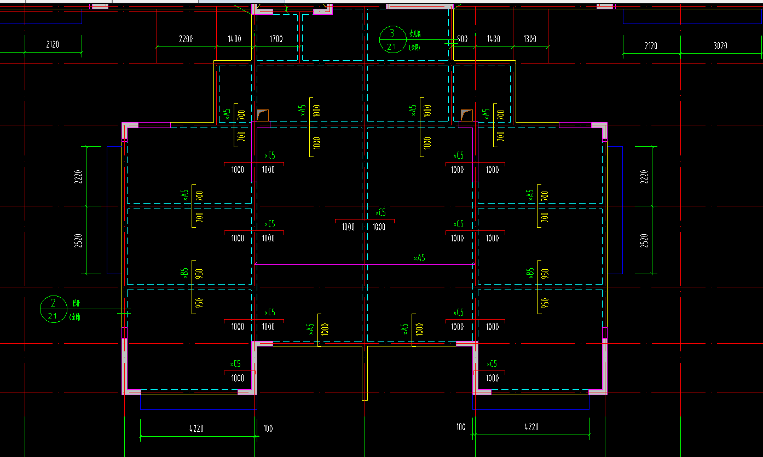The height and width of the screenshot is (457, 763).
Task: Click the left orange triangle marker
Action: [263, 115]
